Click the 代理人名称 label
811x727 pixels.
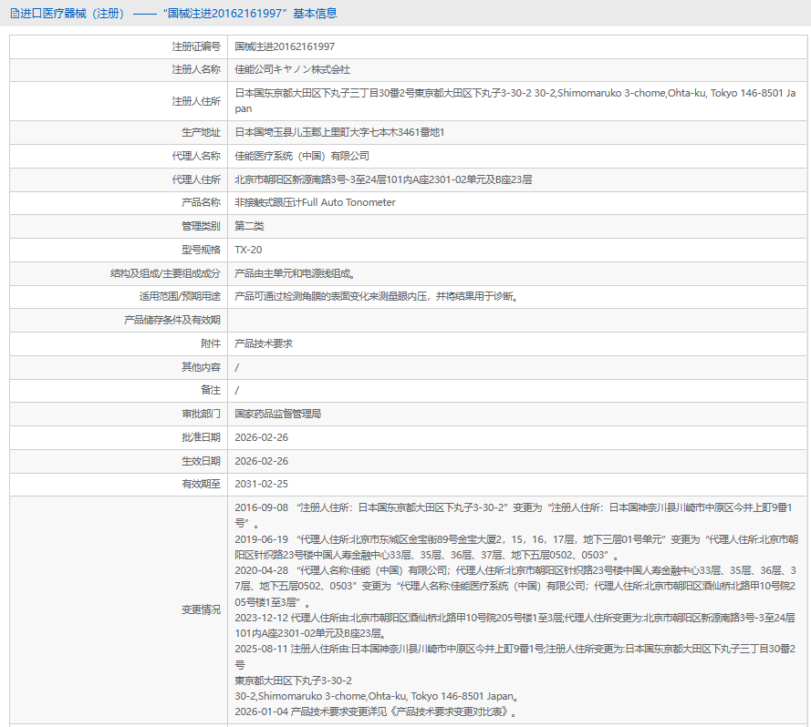(x=196, y=156)
